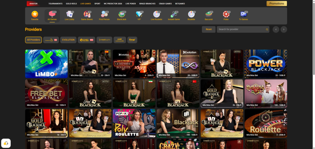
Task: Click the "4 - 200k R" bet range
Action: click(149, 75)
